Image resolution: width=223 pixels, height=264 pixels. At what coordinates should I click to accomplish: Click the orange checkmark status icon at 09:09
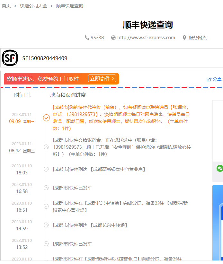coord(46,118)
